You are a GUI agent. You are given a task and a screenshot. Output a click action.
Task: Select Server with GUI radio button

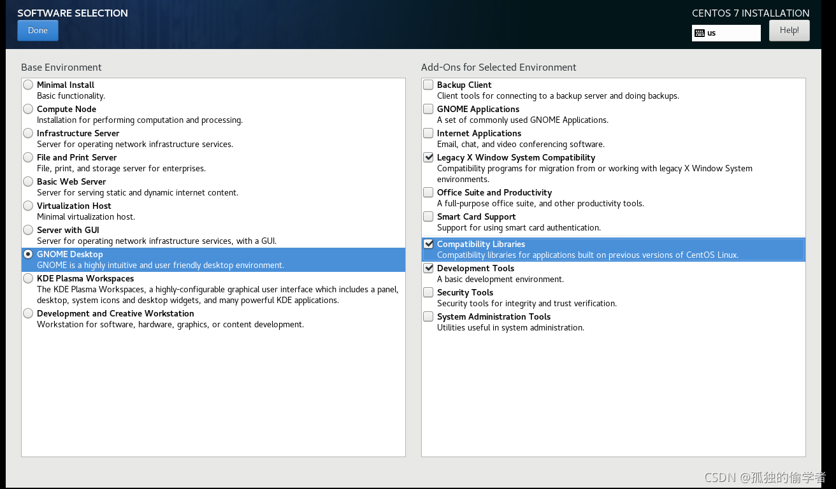28,230
